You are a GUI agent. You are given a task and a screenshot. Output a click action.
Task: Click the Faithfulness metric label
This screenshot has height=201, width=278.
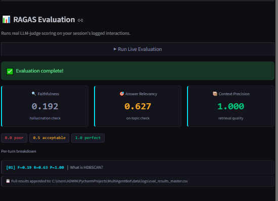49,94
